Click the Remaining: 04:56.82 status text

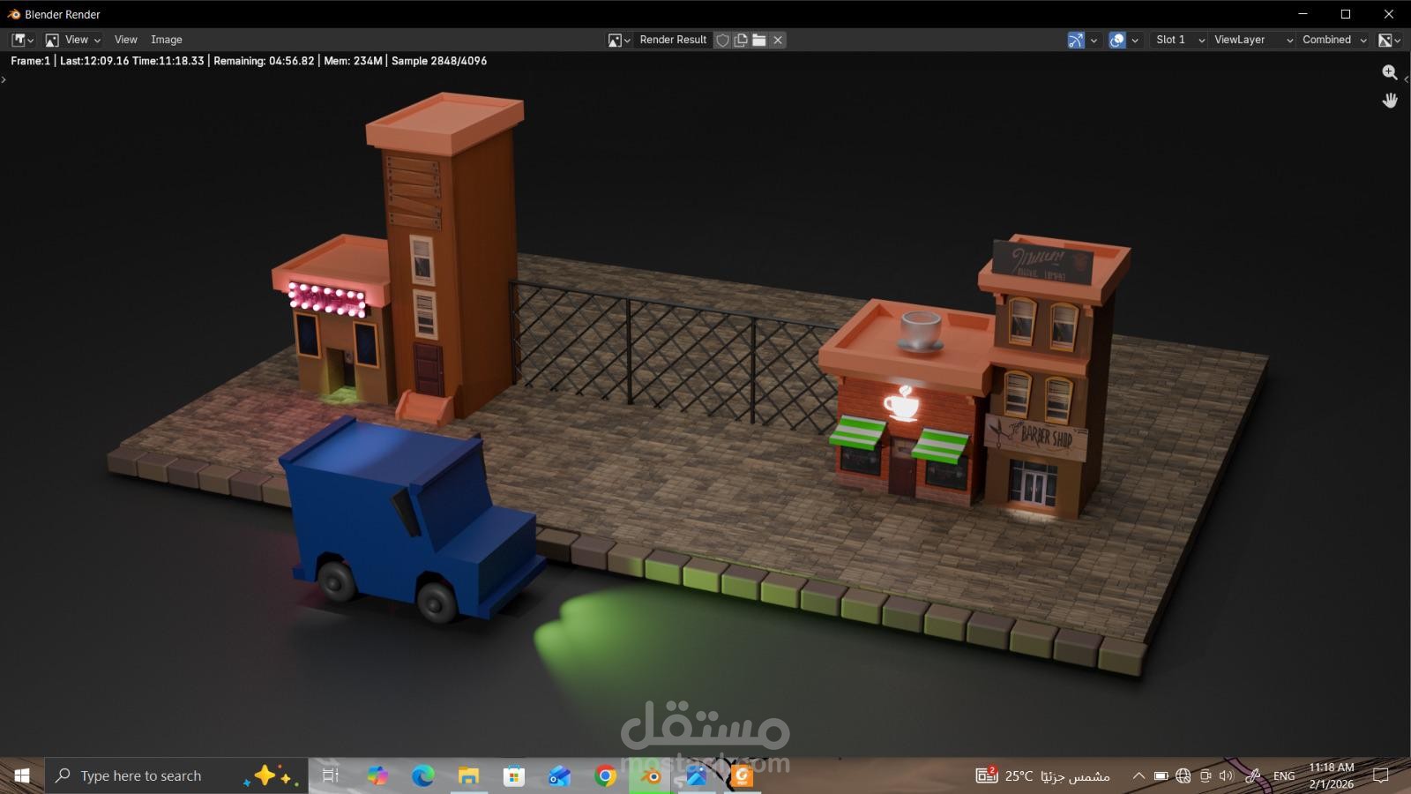[264, 61]
